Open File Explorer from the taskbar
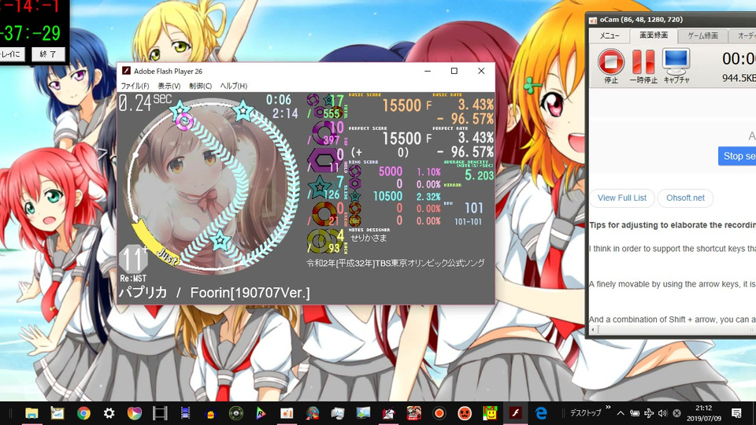 (31, 413)
